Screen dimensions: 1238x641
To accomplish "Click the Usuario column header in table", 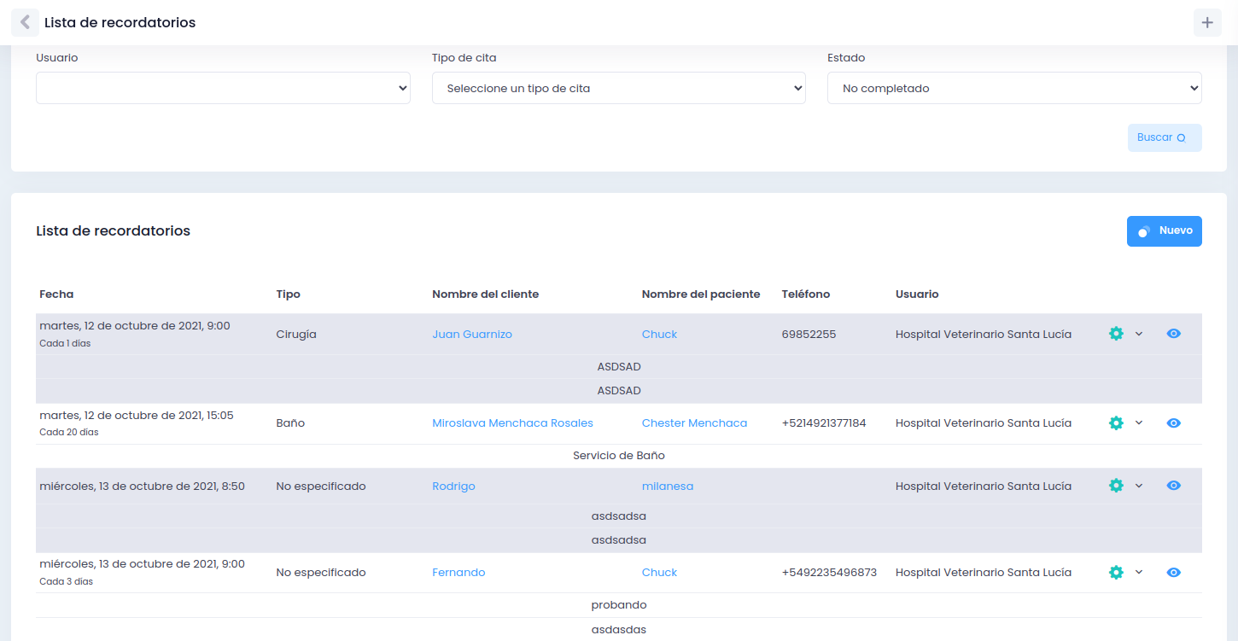I will (x=917, y=294).
